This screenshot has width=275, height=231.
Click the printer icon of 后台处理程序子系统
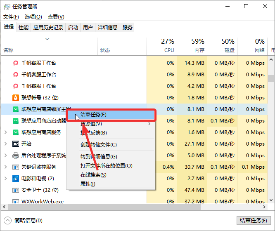click(x=16, y=156)
